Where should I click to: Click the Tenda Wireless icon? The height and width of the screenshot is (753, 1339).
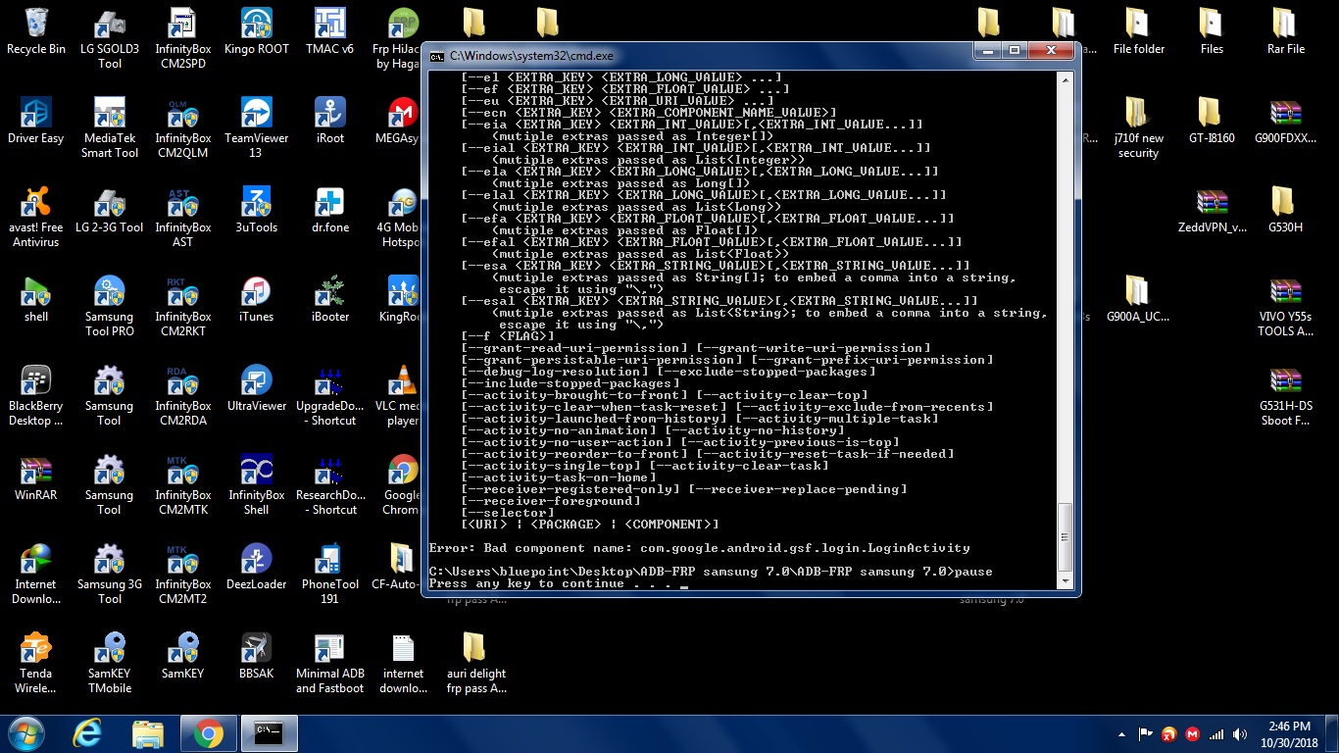pos(36,663)
